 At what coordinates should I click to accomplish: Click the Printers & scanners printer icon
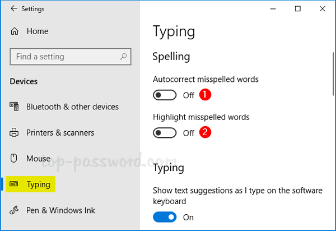pyautogui.click(x=15, y=133)
